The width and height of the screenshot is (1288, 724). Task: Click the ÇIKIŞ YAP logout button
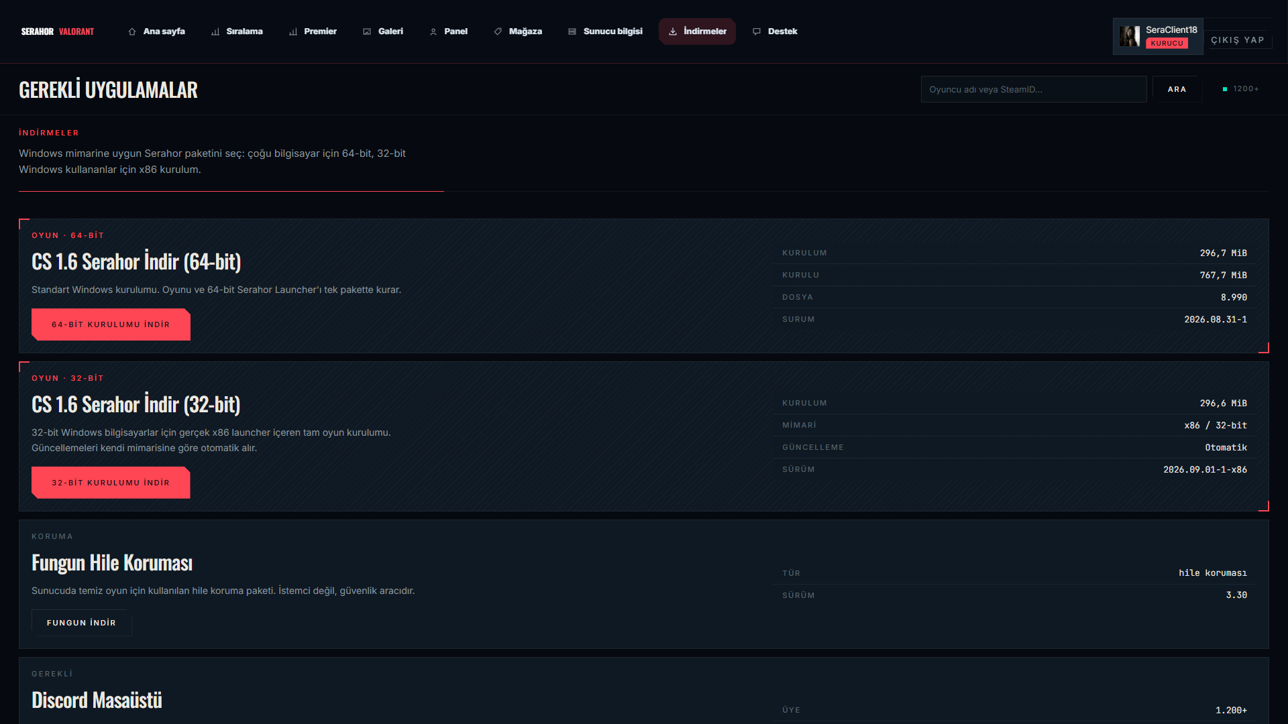pyautogui.click(x=1238, y=40)
